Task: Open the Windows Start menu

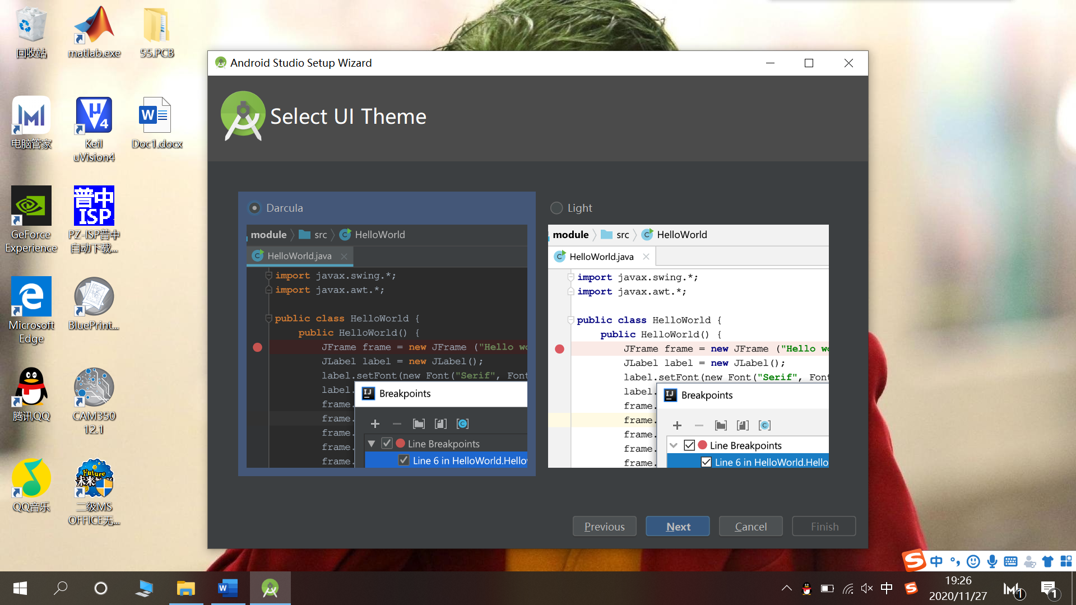Action: point(20,588)
